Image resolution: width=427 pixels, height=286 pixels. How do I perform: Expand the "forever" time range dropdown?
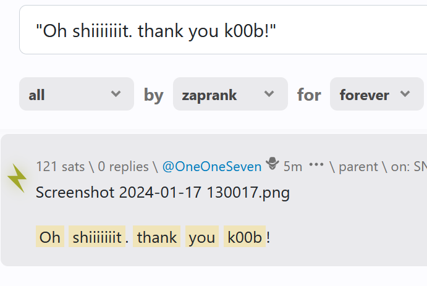tap(376, 95)
